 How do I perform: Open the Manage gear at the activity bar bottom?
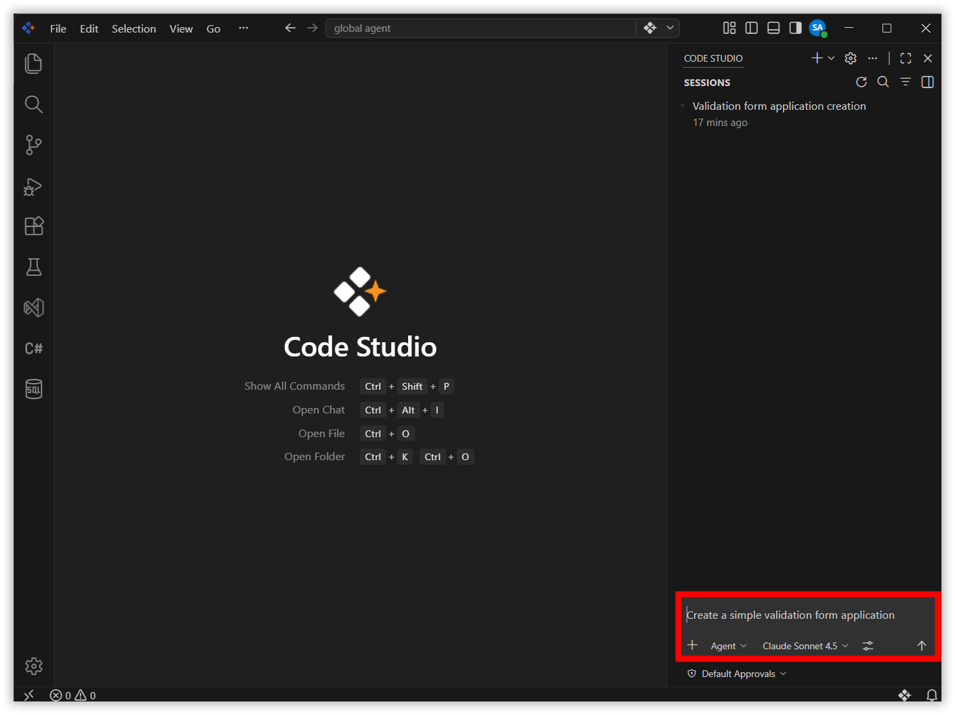[33, 666]
